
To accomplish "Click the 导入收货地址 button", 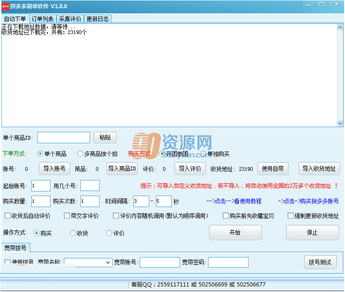I will point(319,168).
